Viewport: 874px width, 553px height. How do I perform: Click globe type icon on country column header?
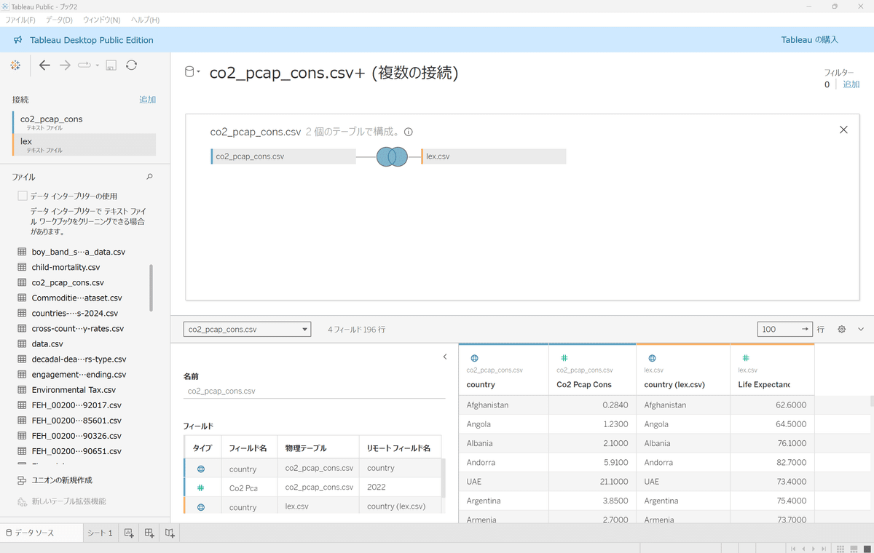coord(474,358)
